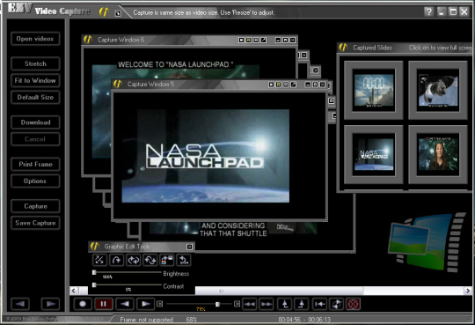The width and height of the screenshot is (475, 325).
Task: Open the countdown clock captured slide thumbnail
Action: (x=374, y=90)
